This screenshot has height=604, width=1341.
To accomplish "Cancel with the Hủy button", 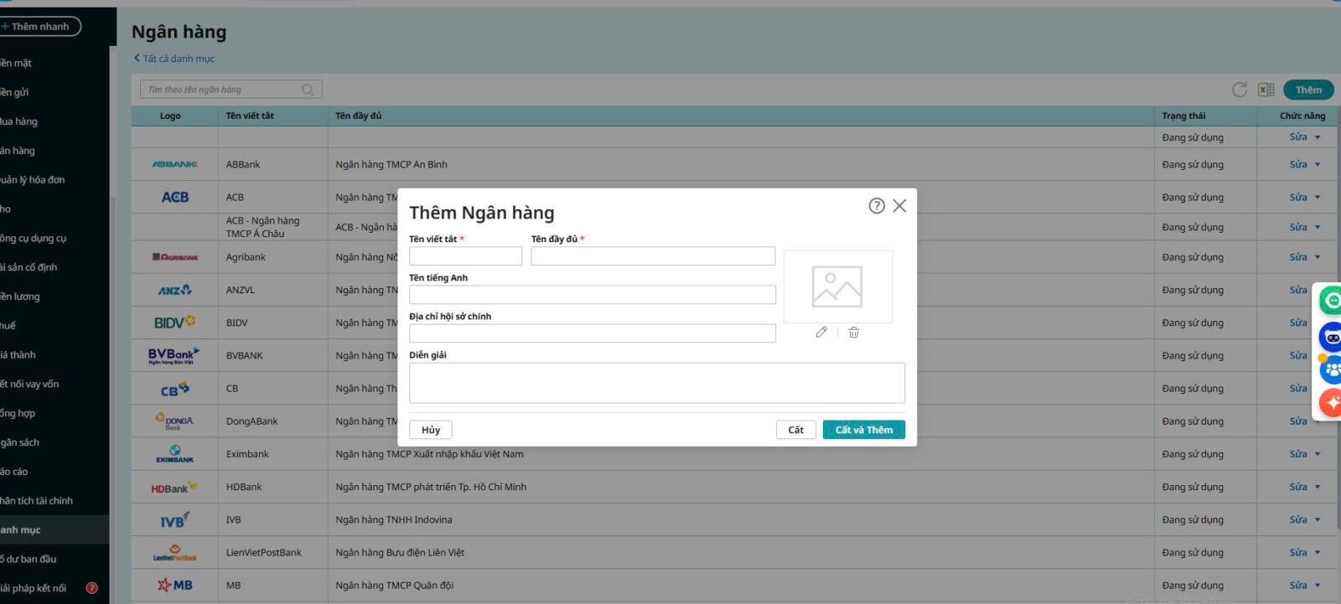I will pos(431,430).
